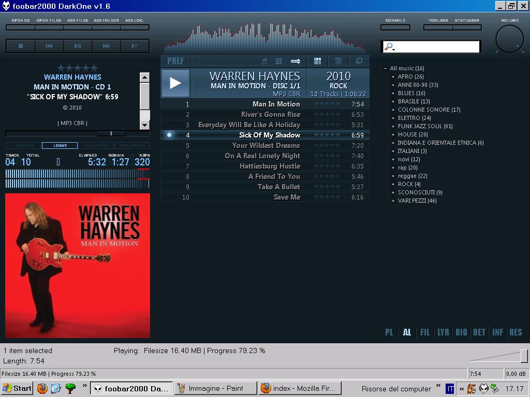Viewport: 530px width, 397px height.
Task: Toggle play/pause playback
Action: [78, 46]
